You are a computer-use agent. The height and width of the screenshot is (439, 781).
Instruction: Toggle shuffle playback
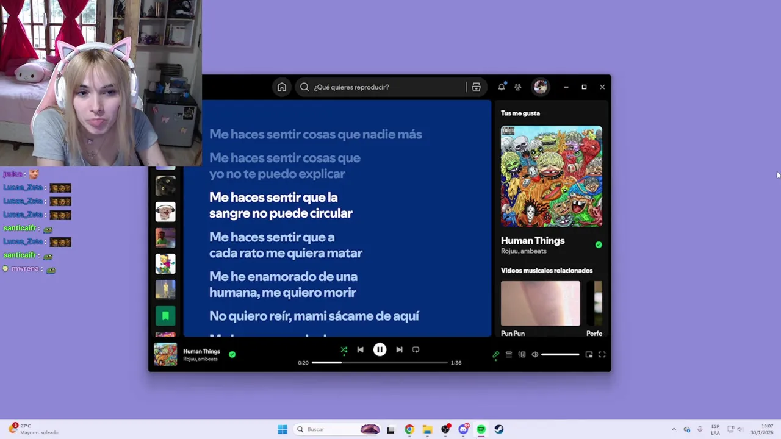pyautogui.click(x=344, y=350)
